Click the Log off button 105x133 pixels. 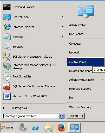click(74, 116)
